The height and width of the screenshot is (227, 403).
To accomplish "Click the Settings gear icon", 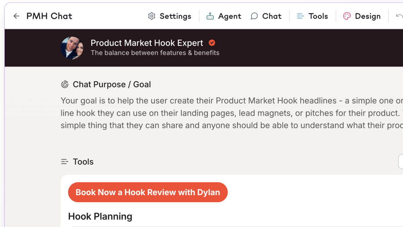I will (152, 16).
